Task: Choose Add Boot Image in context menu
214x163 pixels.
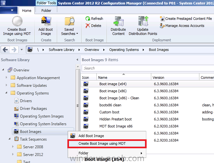Action: pos(107,136)
